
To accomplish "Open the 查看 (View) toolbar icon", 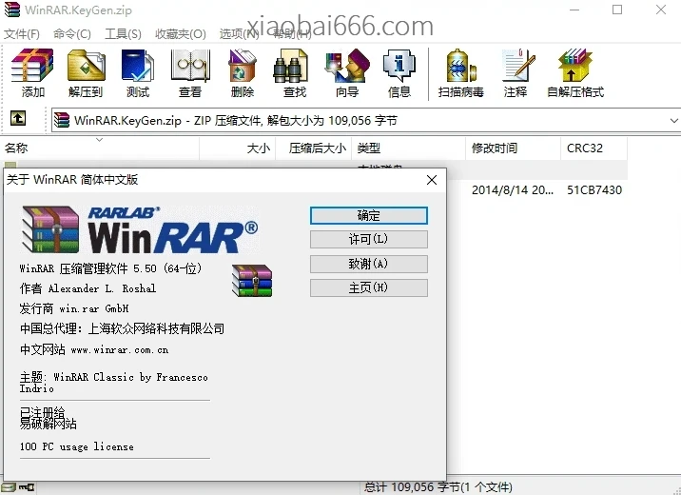I will click(190, 72).
